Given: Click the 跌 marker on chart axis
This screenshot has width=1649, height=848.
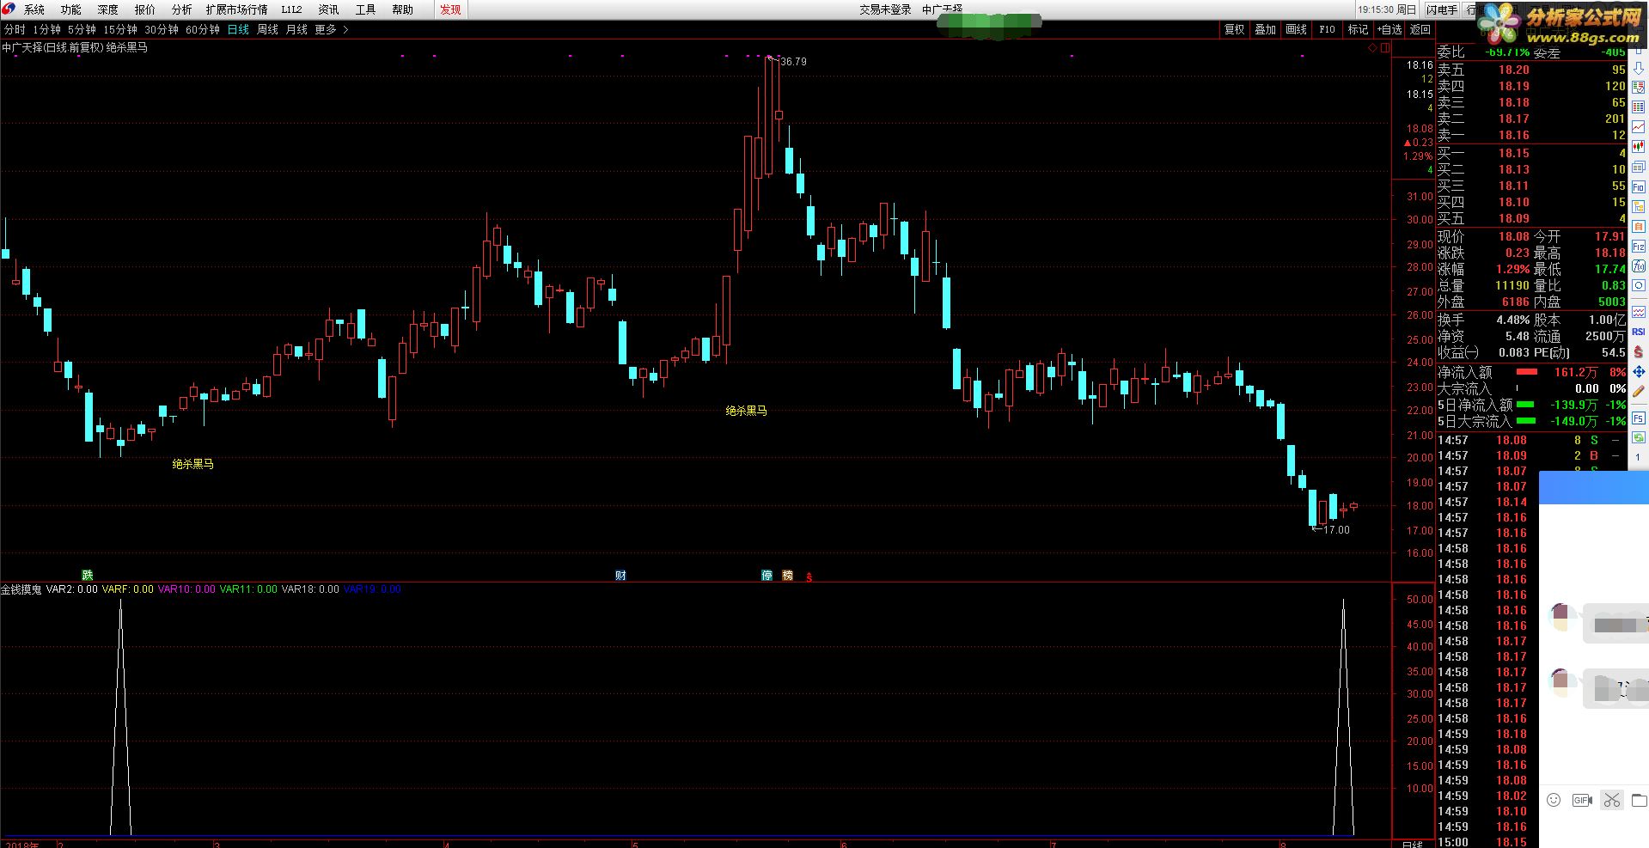Looking at the screenshot, I should 88,575.
